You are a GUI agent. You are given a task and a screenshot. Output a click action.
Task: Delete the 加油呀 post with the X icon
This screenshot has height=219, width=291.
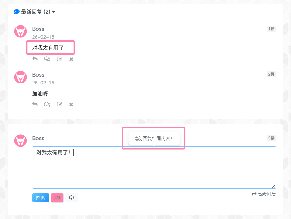coord(71,105)
